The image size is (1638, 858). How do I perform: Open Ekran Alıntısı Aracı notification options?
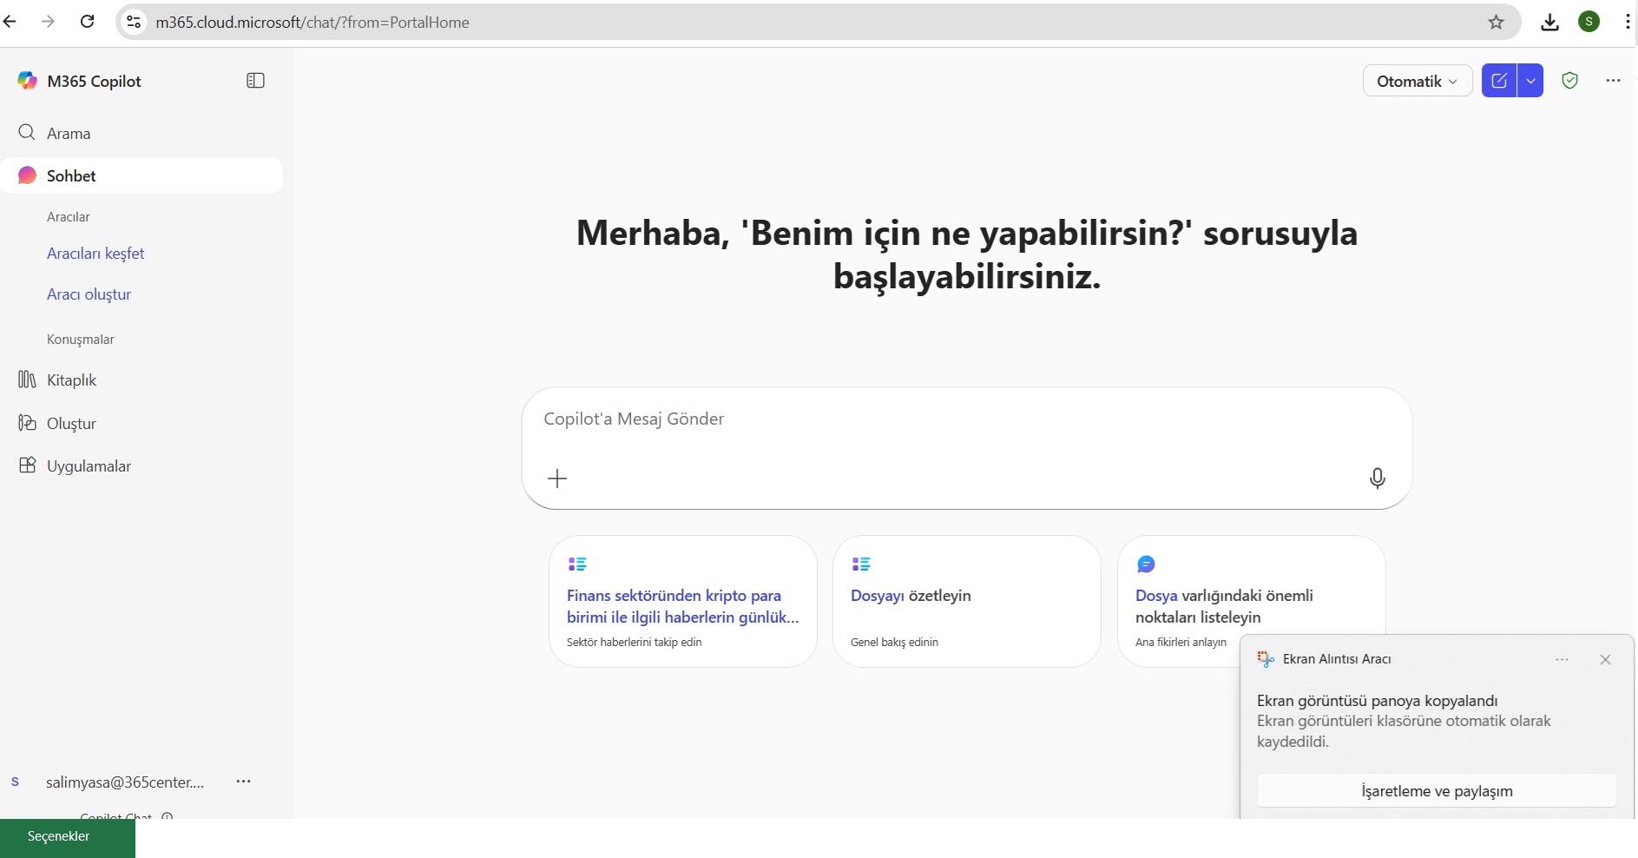pos(1562,660)
